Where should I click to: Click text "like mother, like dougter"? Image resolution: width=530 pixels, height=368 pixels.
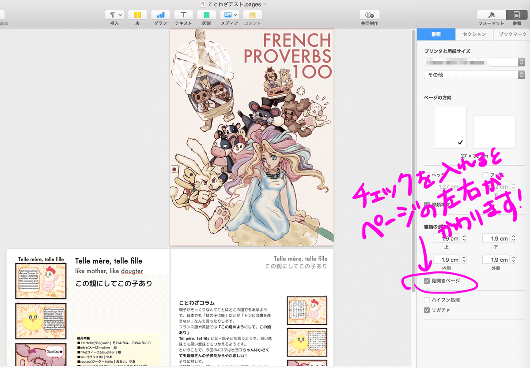pos(109,271)
